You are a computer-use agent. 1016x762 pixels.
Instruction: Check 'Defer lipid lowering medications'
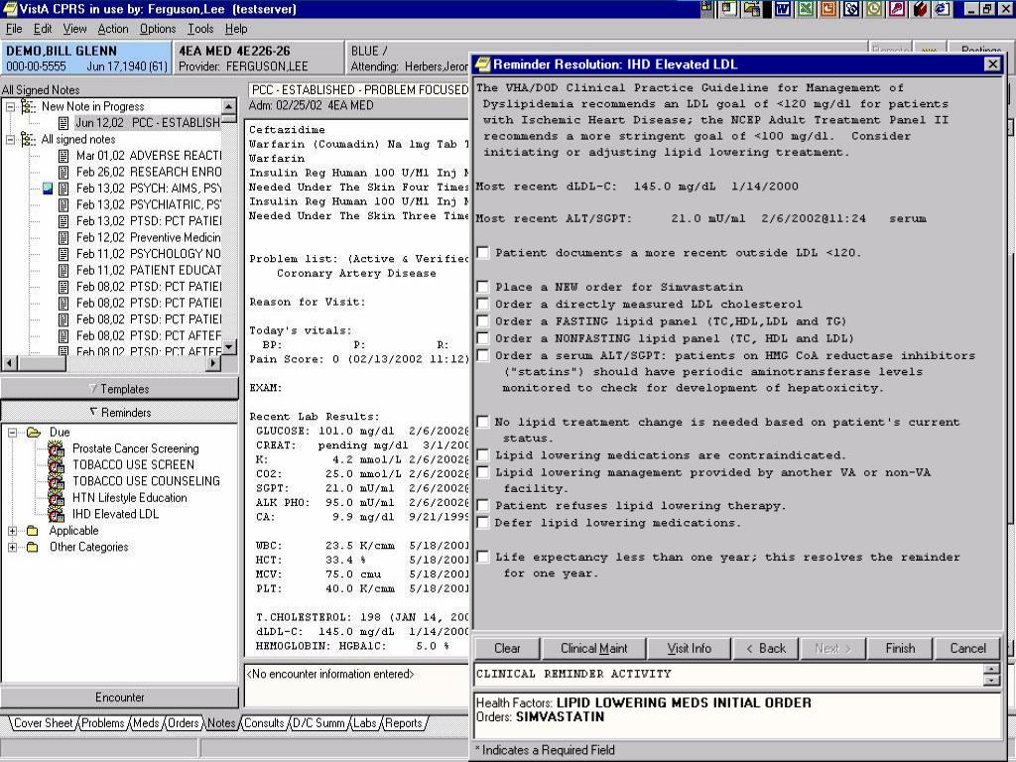(483, 522)
